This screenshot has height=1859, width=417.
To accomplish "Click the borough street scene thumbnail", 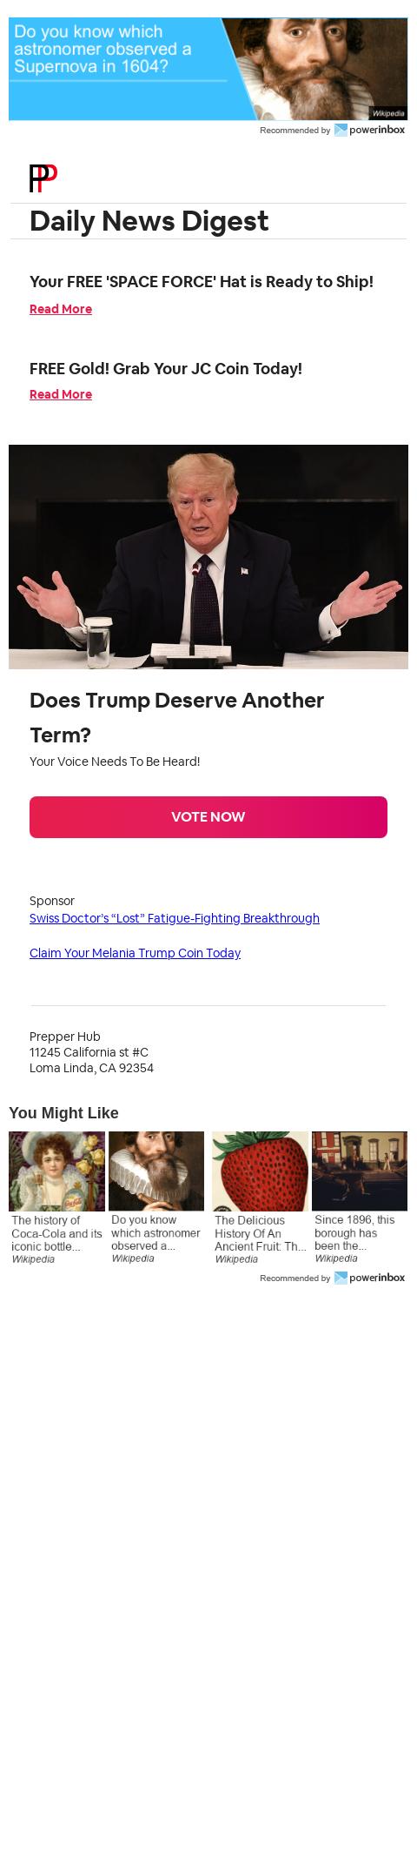I will [x=360, y=1171].
